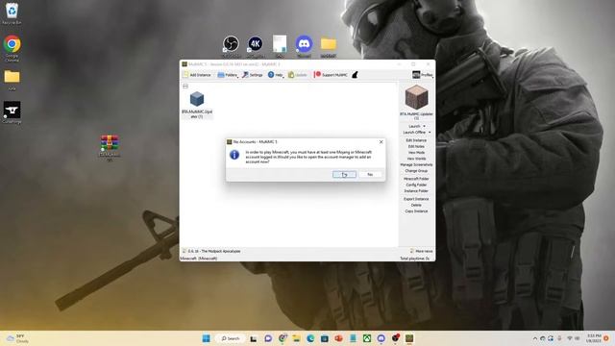This screenshot has width=615, height=346.
Task: Open the WinRAR archive on desktop
Action: (x=110, y=147)
